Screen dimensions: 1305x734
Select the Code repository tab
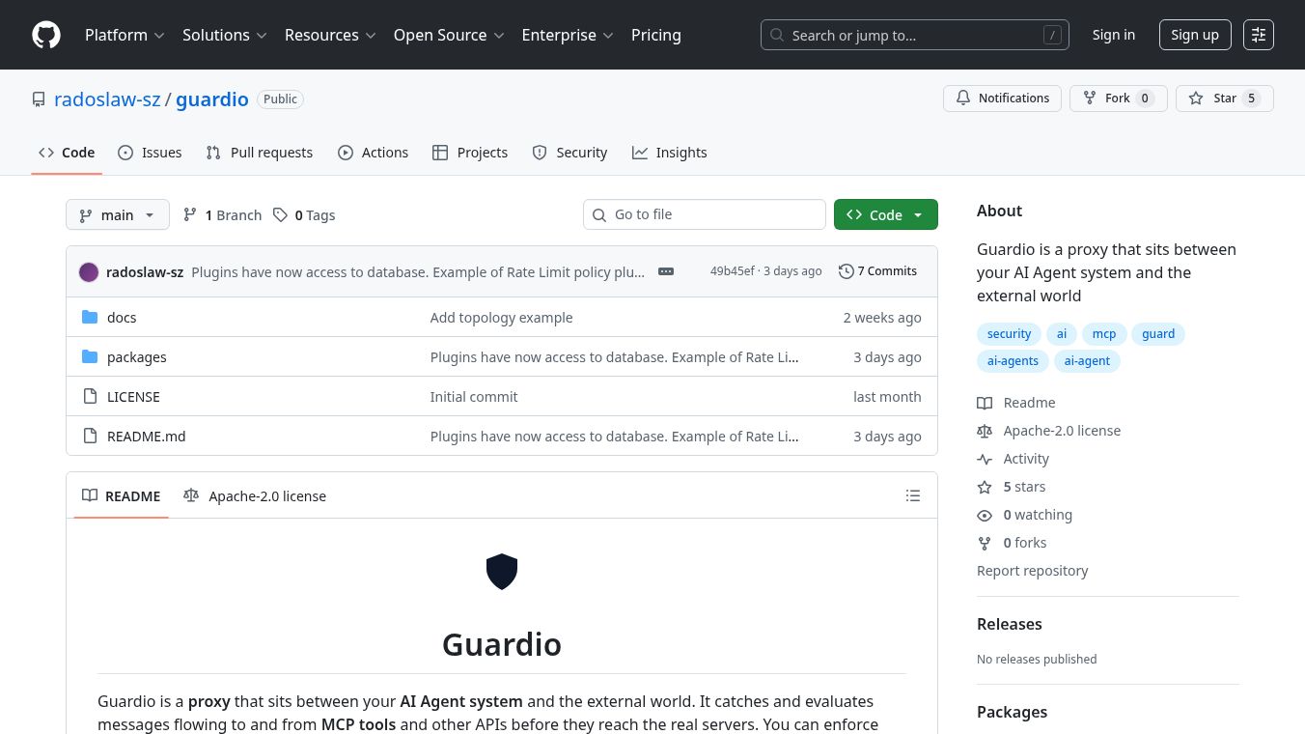(x=67, y=153)
